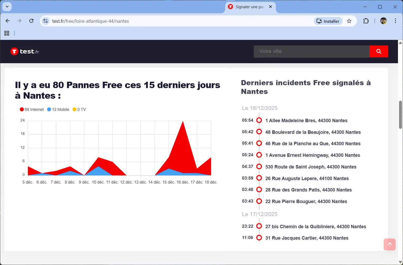Select the incident circle next to 03:59
Viewport: 403px width, 265px height.
[259, 178]
